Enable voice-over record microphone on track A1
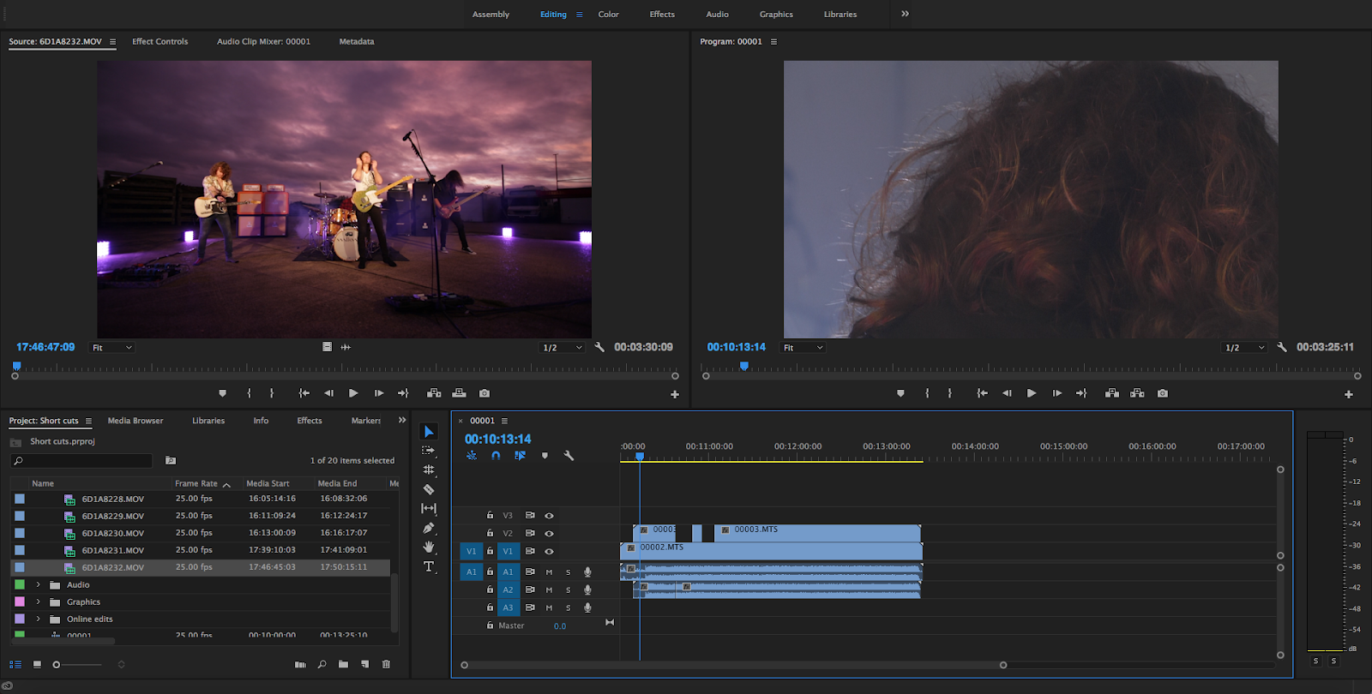 [x=587, y=571]
